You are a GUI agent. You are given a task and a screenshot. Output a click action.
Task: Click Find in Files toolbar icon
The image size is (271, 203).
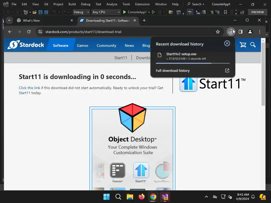(171, 12)
